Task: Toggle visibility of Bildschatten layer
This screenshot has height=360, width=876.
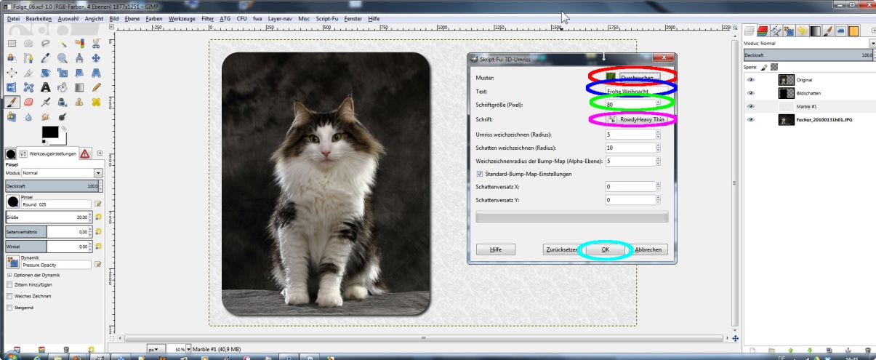Action: point(751,93)
